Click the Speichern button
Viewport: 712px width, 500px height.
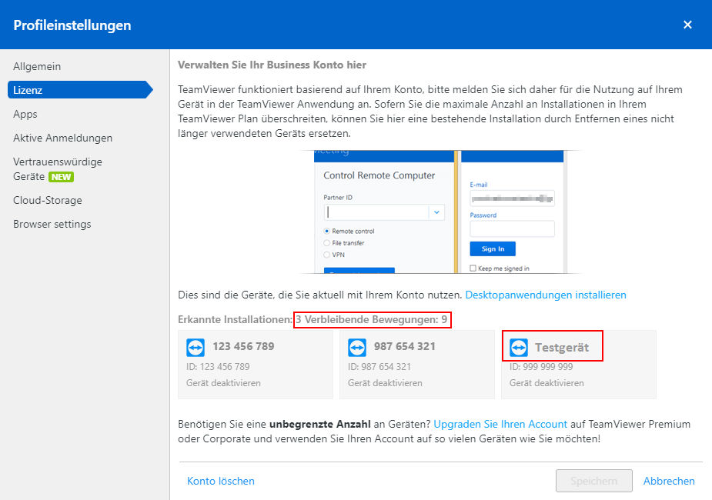(x=594, y=481)
